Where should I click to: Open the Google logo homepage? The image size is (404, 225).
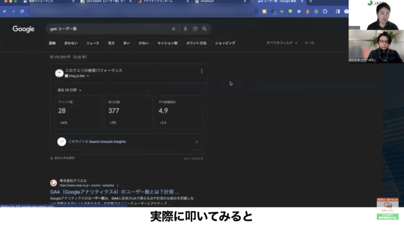(x=23, y=29)
